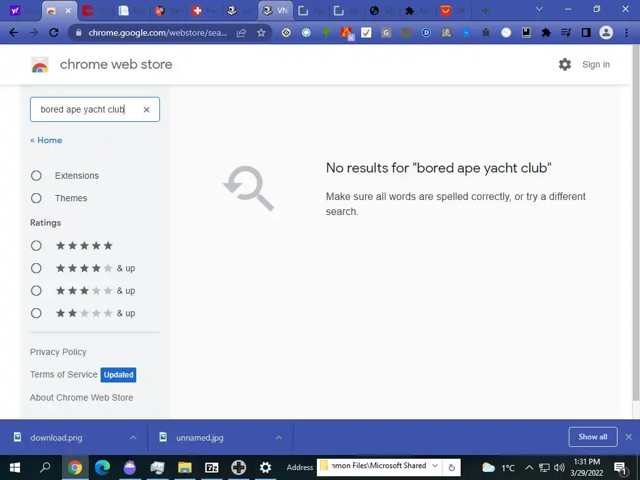The image size is (640, 480).
Task: Click the checkmark extension icon in toolbar
Action: click(366, 32)
